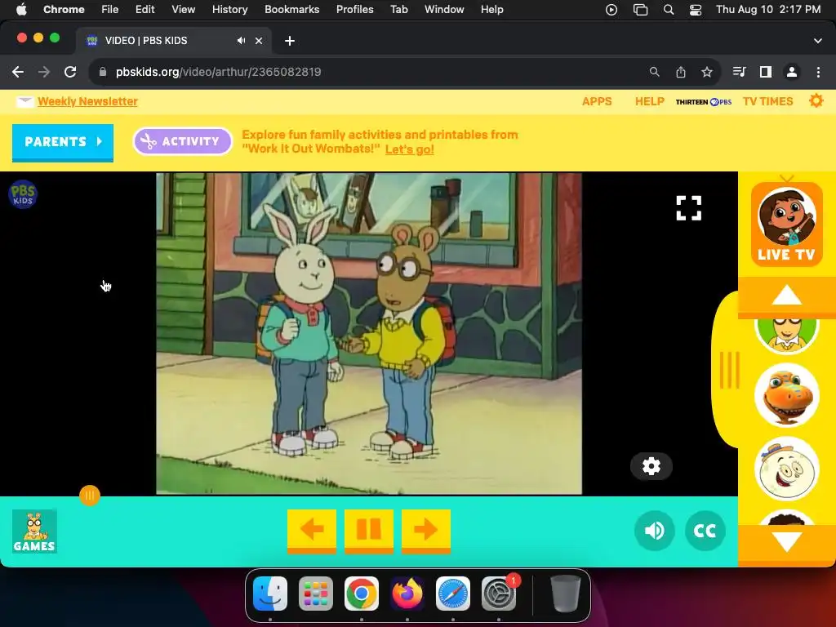Open the Parents section
The width and height of the screenshot is (836, 627).
pos(62,142)
